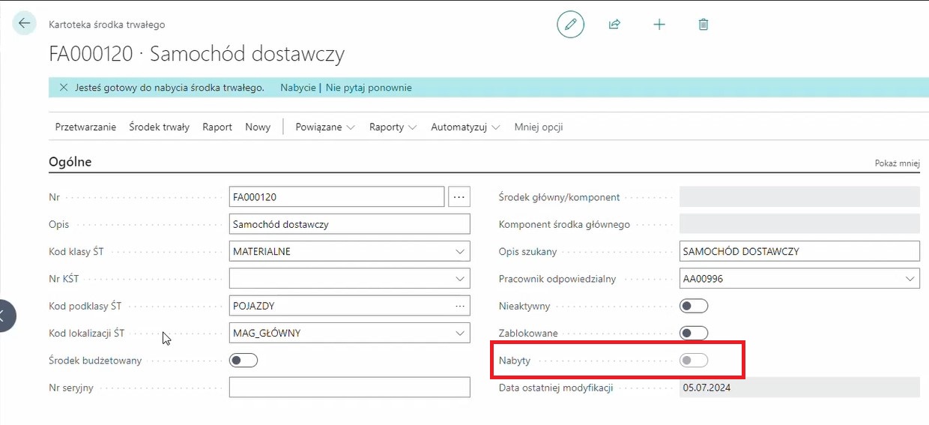Click the trash delete icon
This screenshot has height=425, width=929.
point(703,25)
